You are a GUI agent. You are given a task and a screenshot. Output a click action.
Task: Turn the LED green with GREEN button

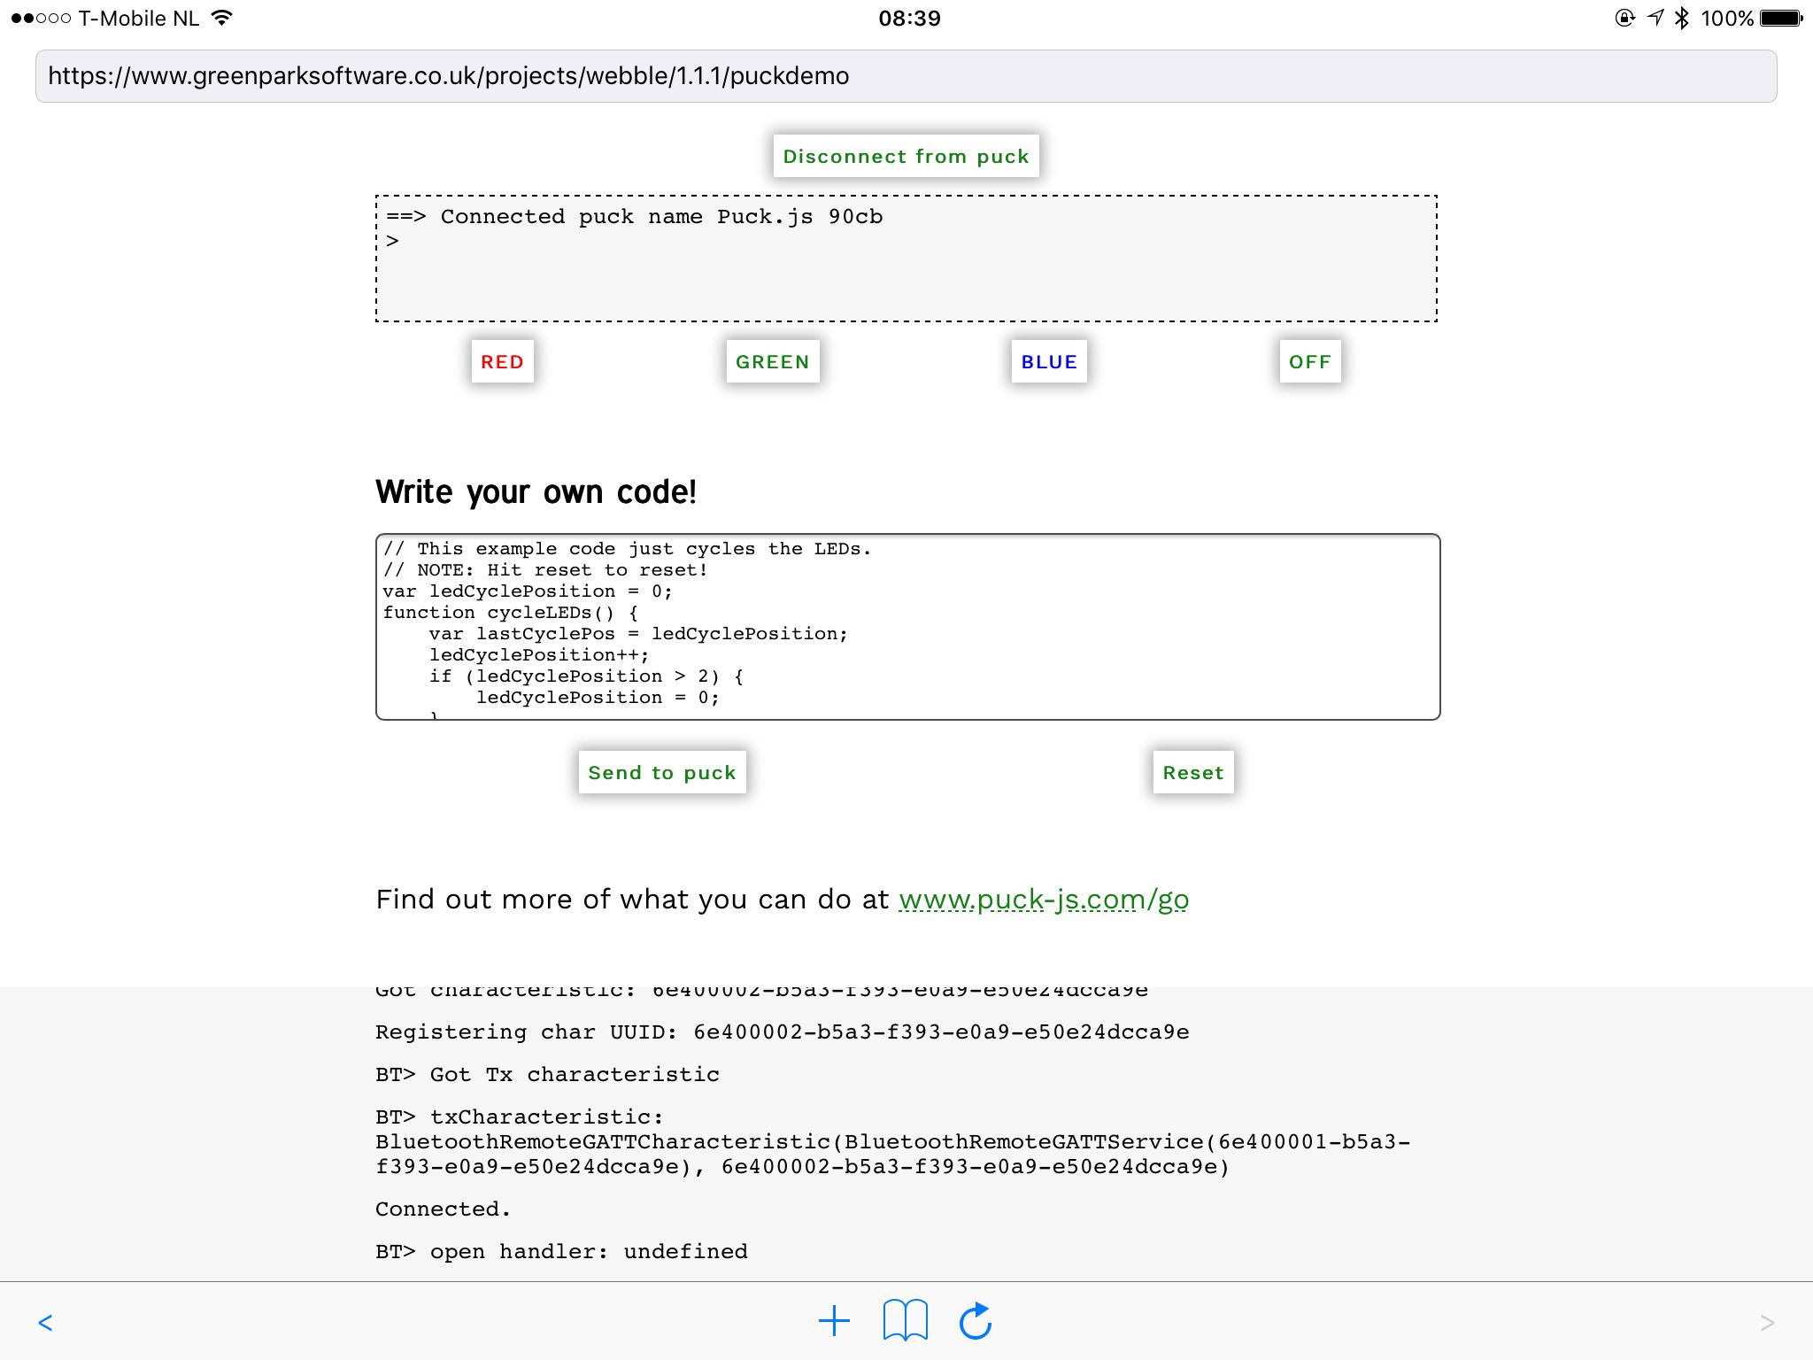(x=773, y=361)
